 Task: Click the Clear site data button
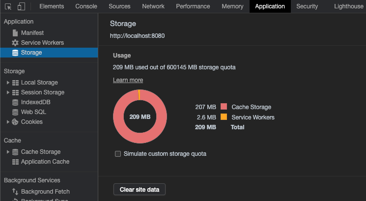(x=140, y=189)
